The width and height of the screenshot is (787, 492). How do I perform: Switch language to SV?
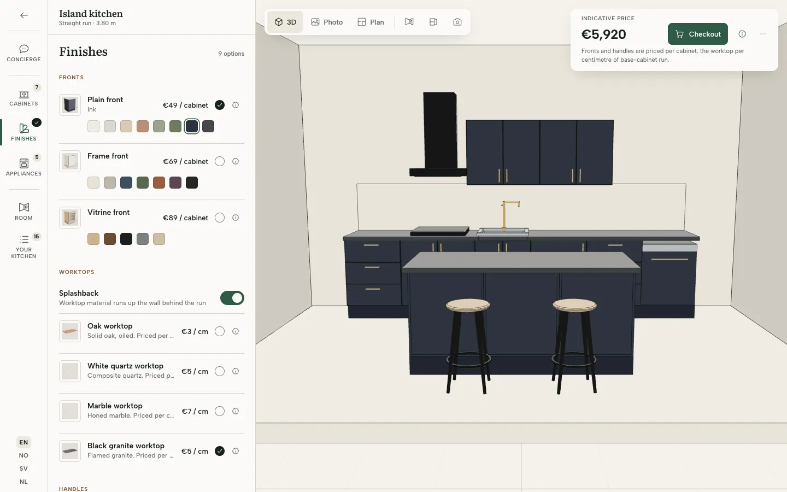24,468
